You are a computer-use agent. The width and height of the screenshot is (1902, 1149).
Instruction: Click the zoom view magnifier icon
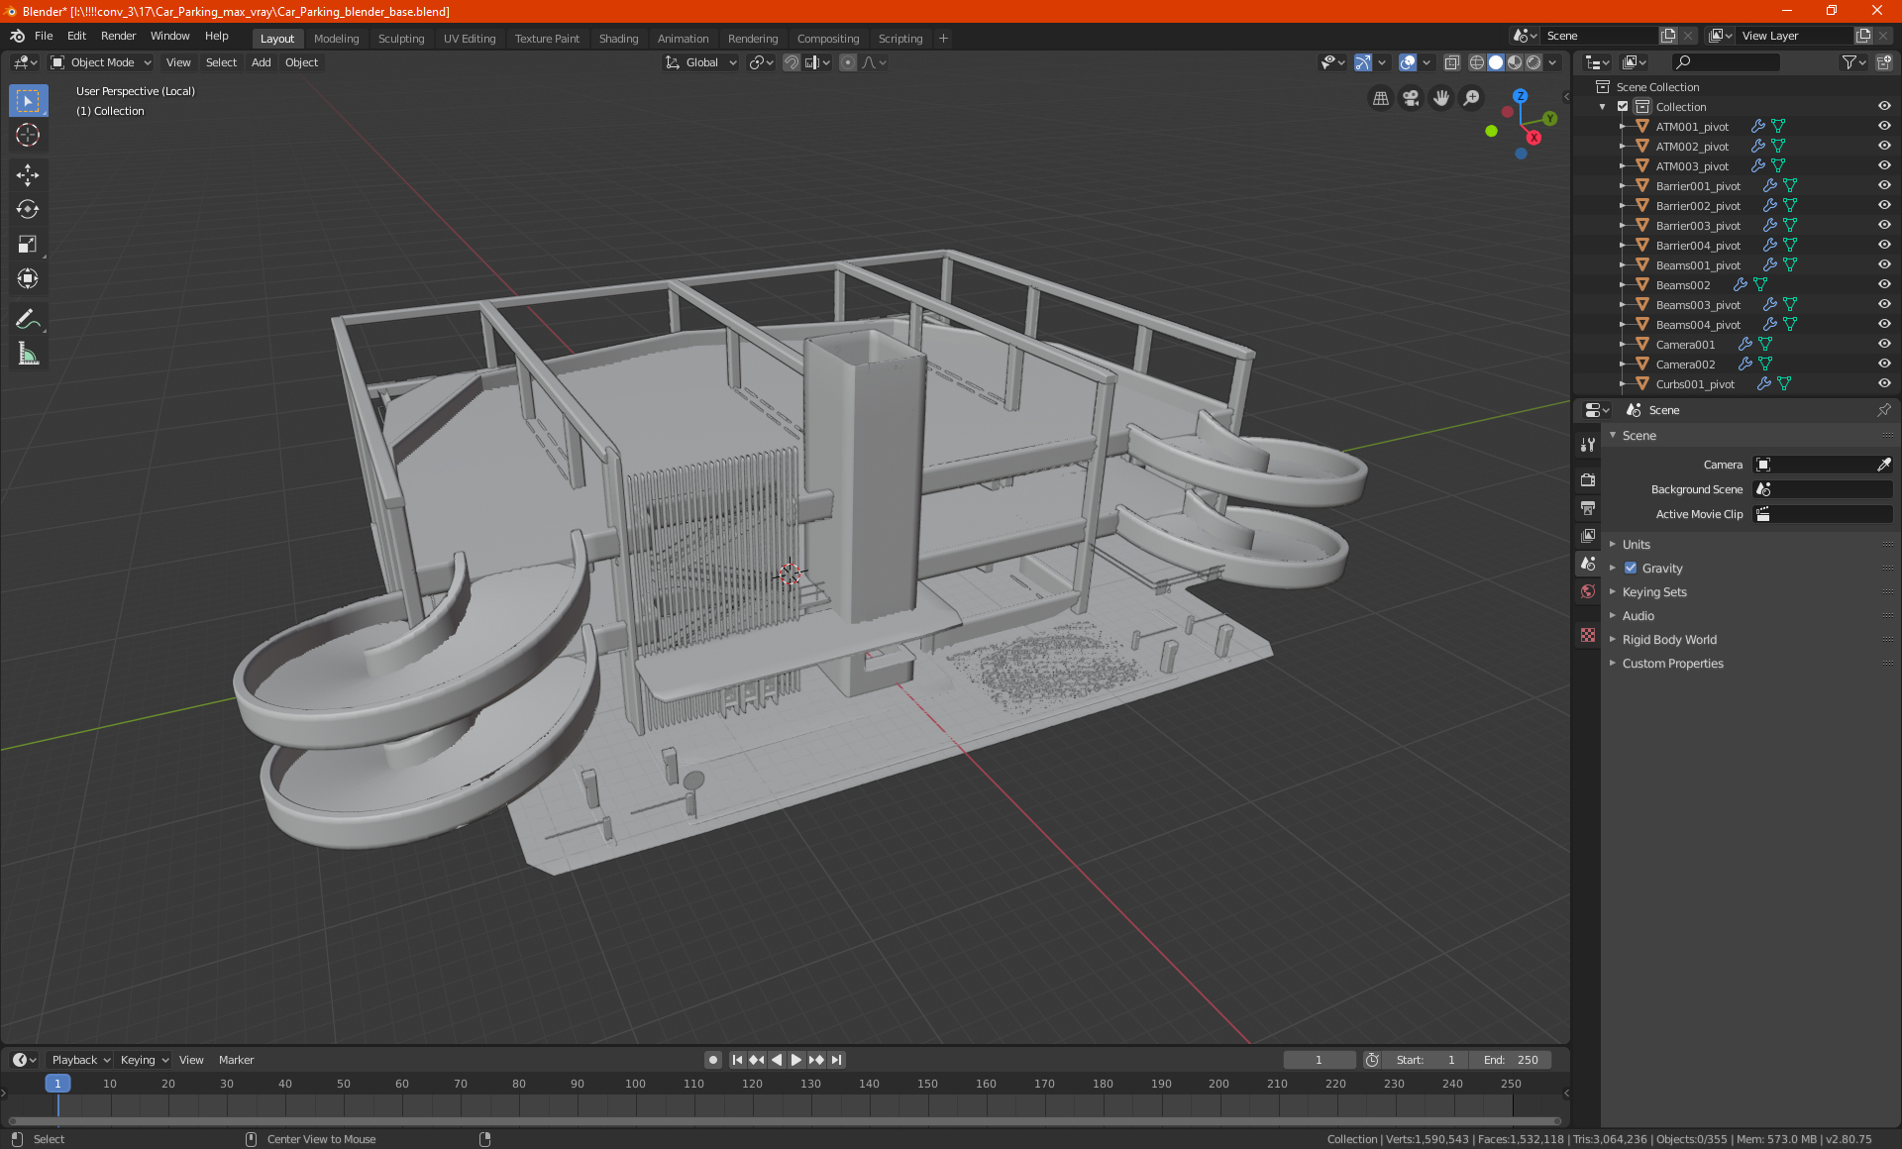1472,98
